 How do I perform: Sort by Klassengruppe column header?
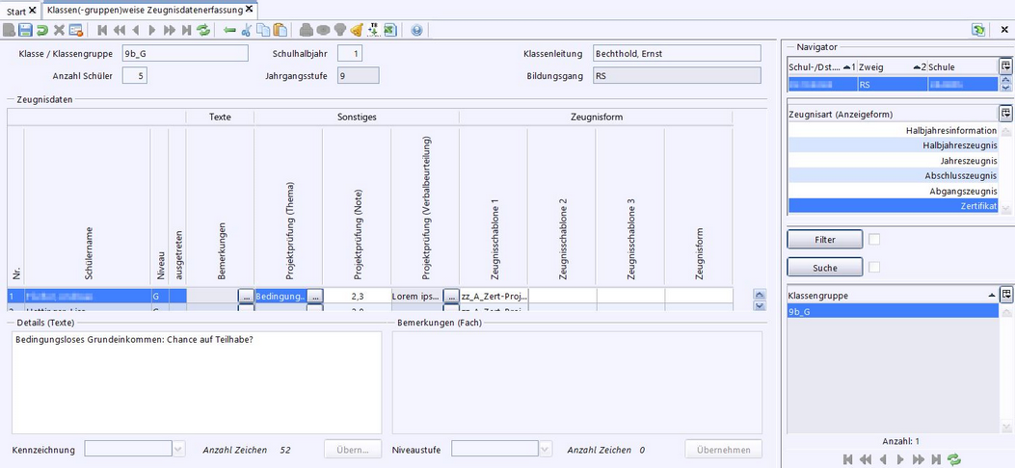(894, 295)
